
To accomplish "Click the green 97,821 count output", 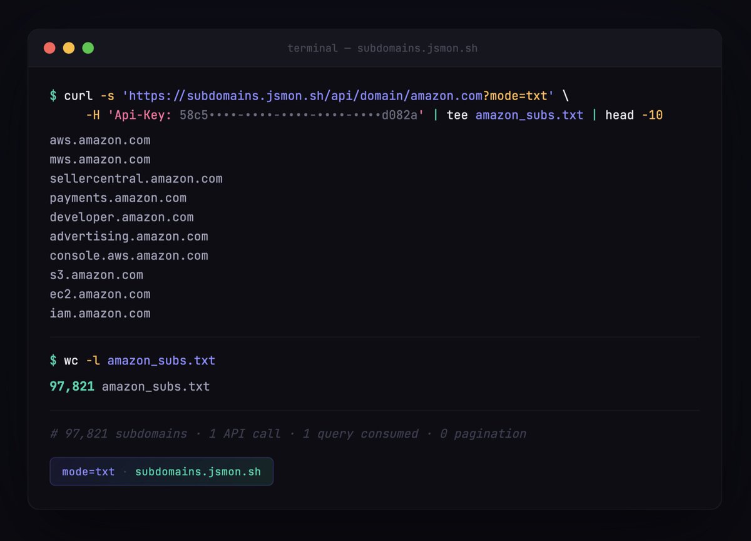I will point(72,386).
